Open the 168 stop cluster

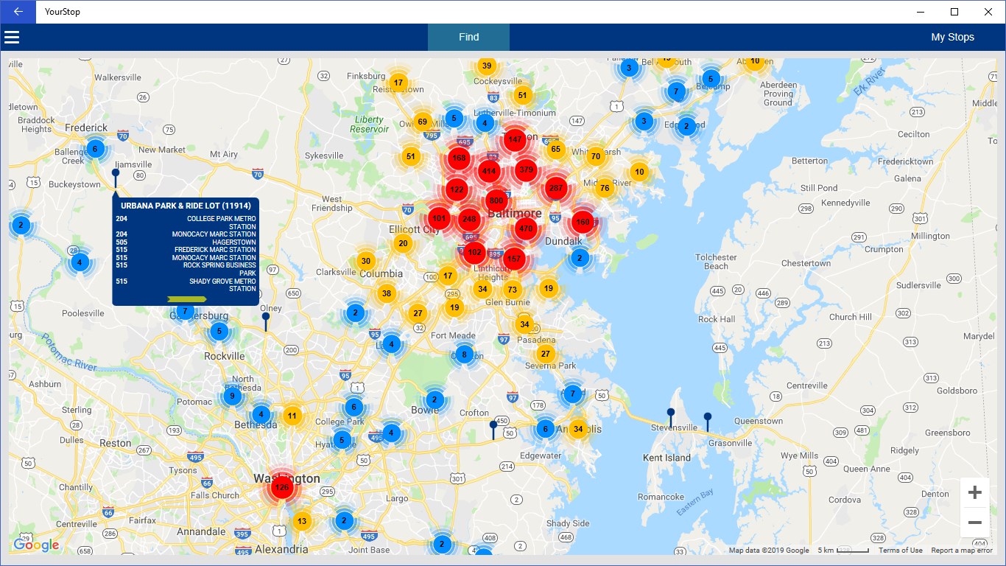pyautogui.click(x=459, y=158)
